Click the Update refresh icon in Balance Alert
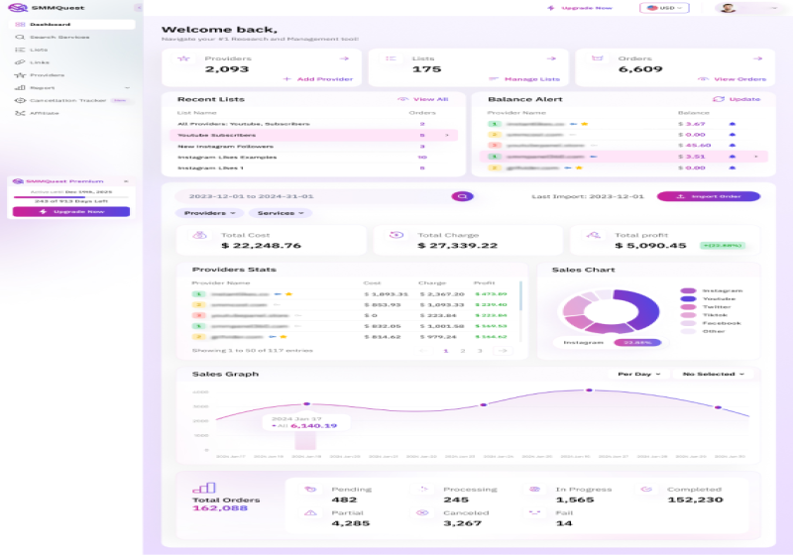The image size is (793, 555). (x=719, y=99)
